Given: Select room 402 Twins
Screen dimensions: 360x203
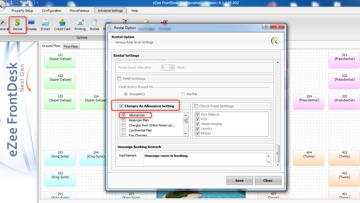Looking at the screenshot, I should tap(344, 179).
